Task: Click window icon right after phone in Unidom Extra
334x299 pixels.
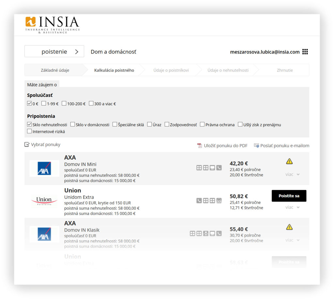Action: pos(206,201)
